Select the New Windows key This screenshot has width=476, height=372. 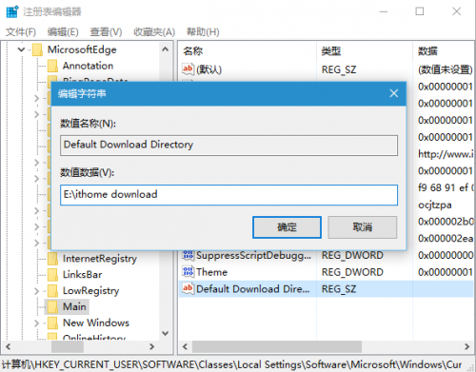pyautogui.click(x=96, y=323)
